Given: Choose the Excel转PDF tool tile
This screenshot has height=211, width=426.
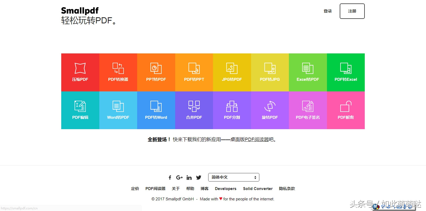Looking at the screenshot, I should tap(308, 72).
